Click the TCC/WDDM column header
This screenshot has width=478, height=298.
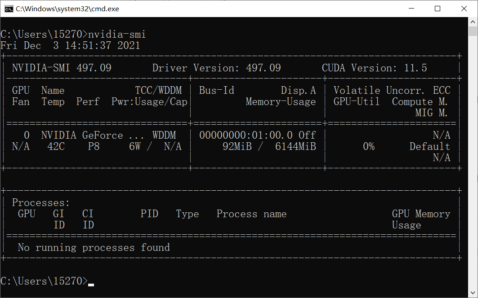(158, 90)
